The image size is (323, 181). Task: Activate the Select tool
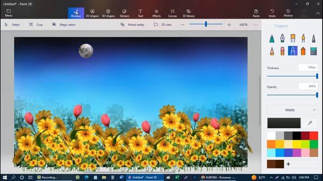12,25
